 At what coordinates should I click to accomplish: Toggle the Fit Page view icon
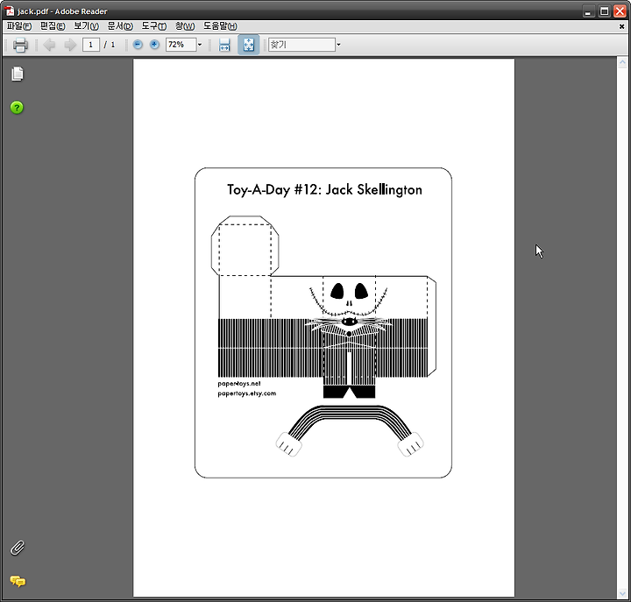click(x=248, y=45)
